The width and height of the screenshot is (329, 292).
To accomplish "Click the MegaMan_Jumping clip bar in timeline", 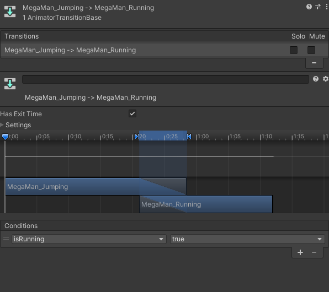I will coord(95,187).
